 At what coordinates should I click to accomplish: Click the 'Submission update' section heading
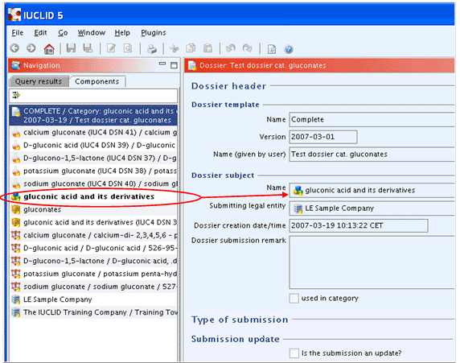click(x=236, y=339)
